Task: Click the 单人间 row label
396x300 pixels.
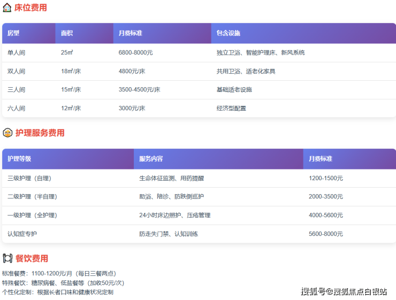Action: [x=16, y=53]
